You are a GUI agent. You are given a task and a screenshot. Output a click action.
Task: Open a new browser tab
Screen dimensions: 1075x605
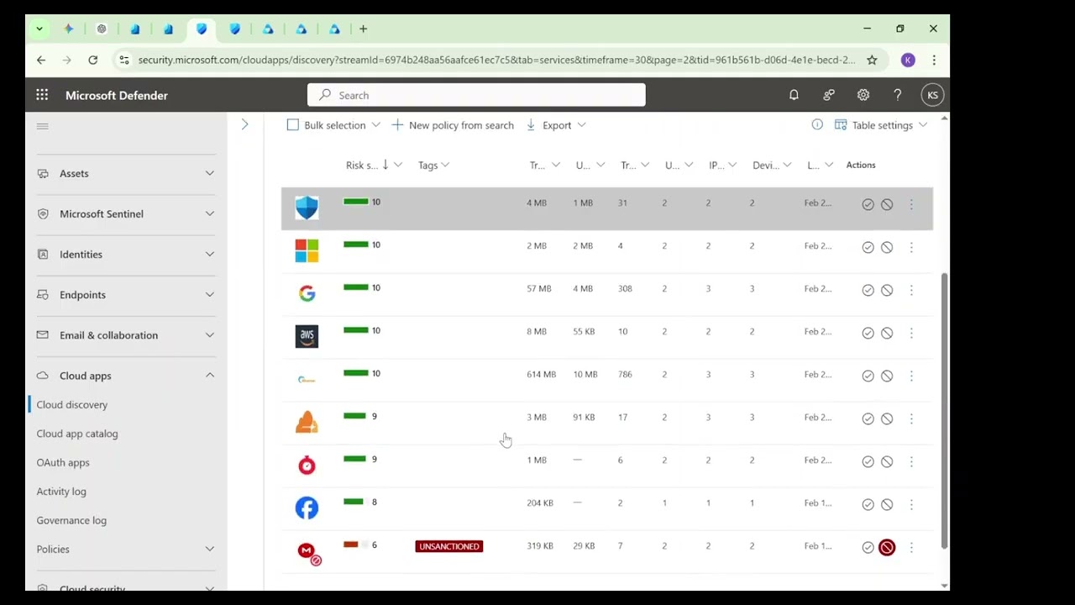point(363,29)
